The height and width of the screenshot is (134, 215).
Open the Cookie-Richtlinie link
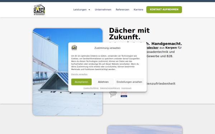(x=91, y=88)
